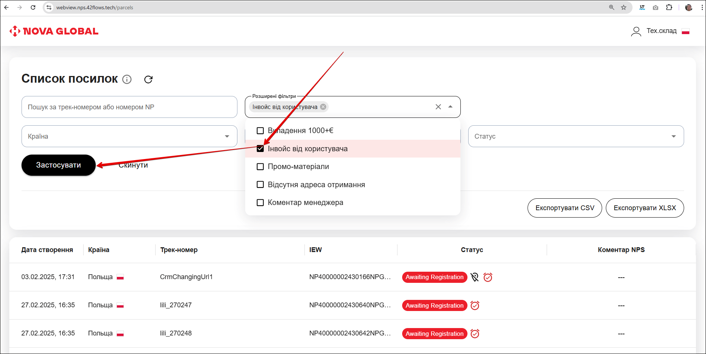Click the user profile icon
This screenshot has height=354, width=706.
point(636,32)
